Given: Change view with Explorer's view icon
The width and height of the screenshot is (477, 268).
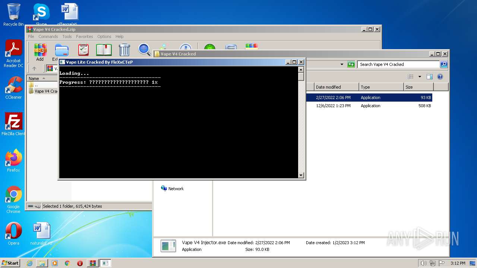Looking at the screenshot, I should click(x=411, y=77).
